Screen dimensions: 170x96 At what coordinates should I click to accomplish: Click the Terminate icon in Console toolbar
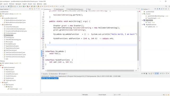(x=142, y=74)
